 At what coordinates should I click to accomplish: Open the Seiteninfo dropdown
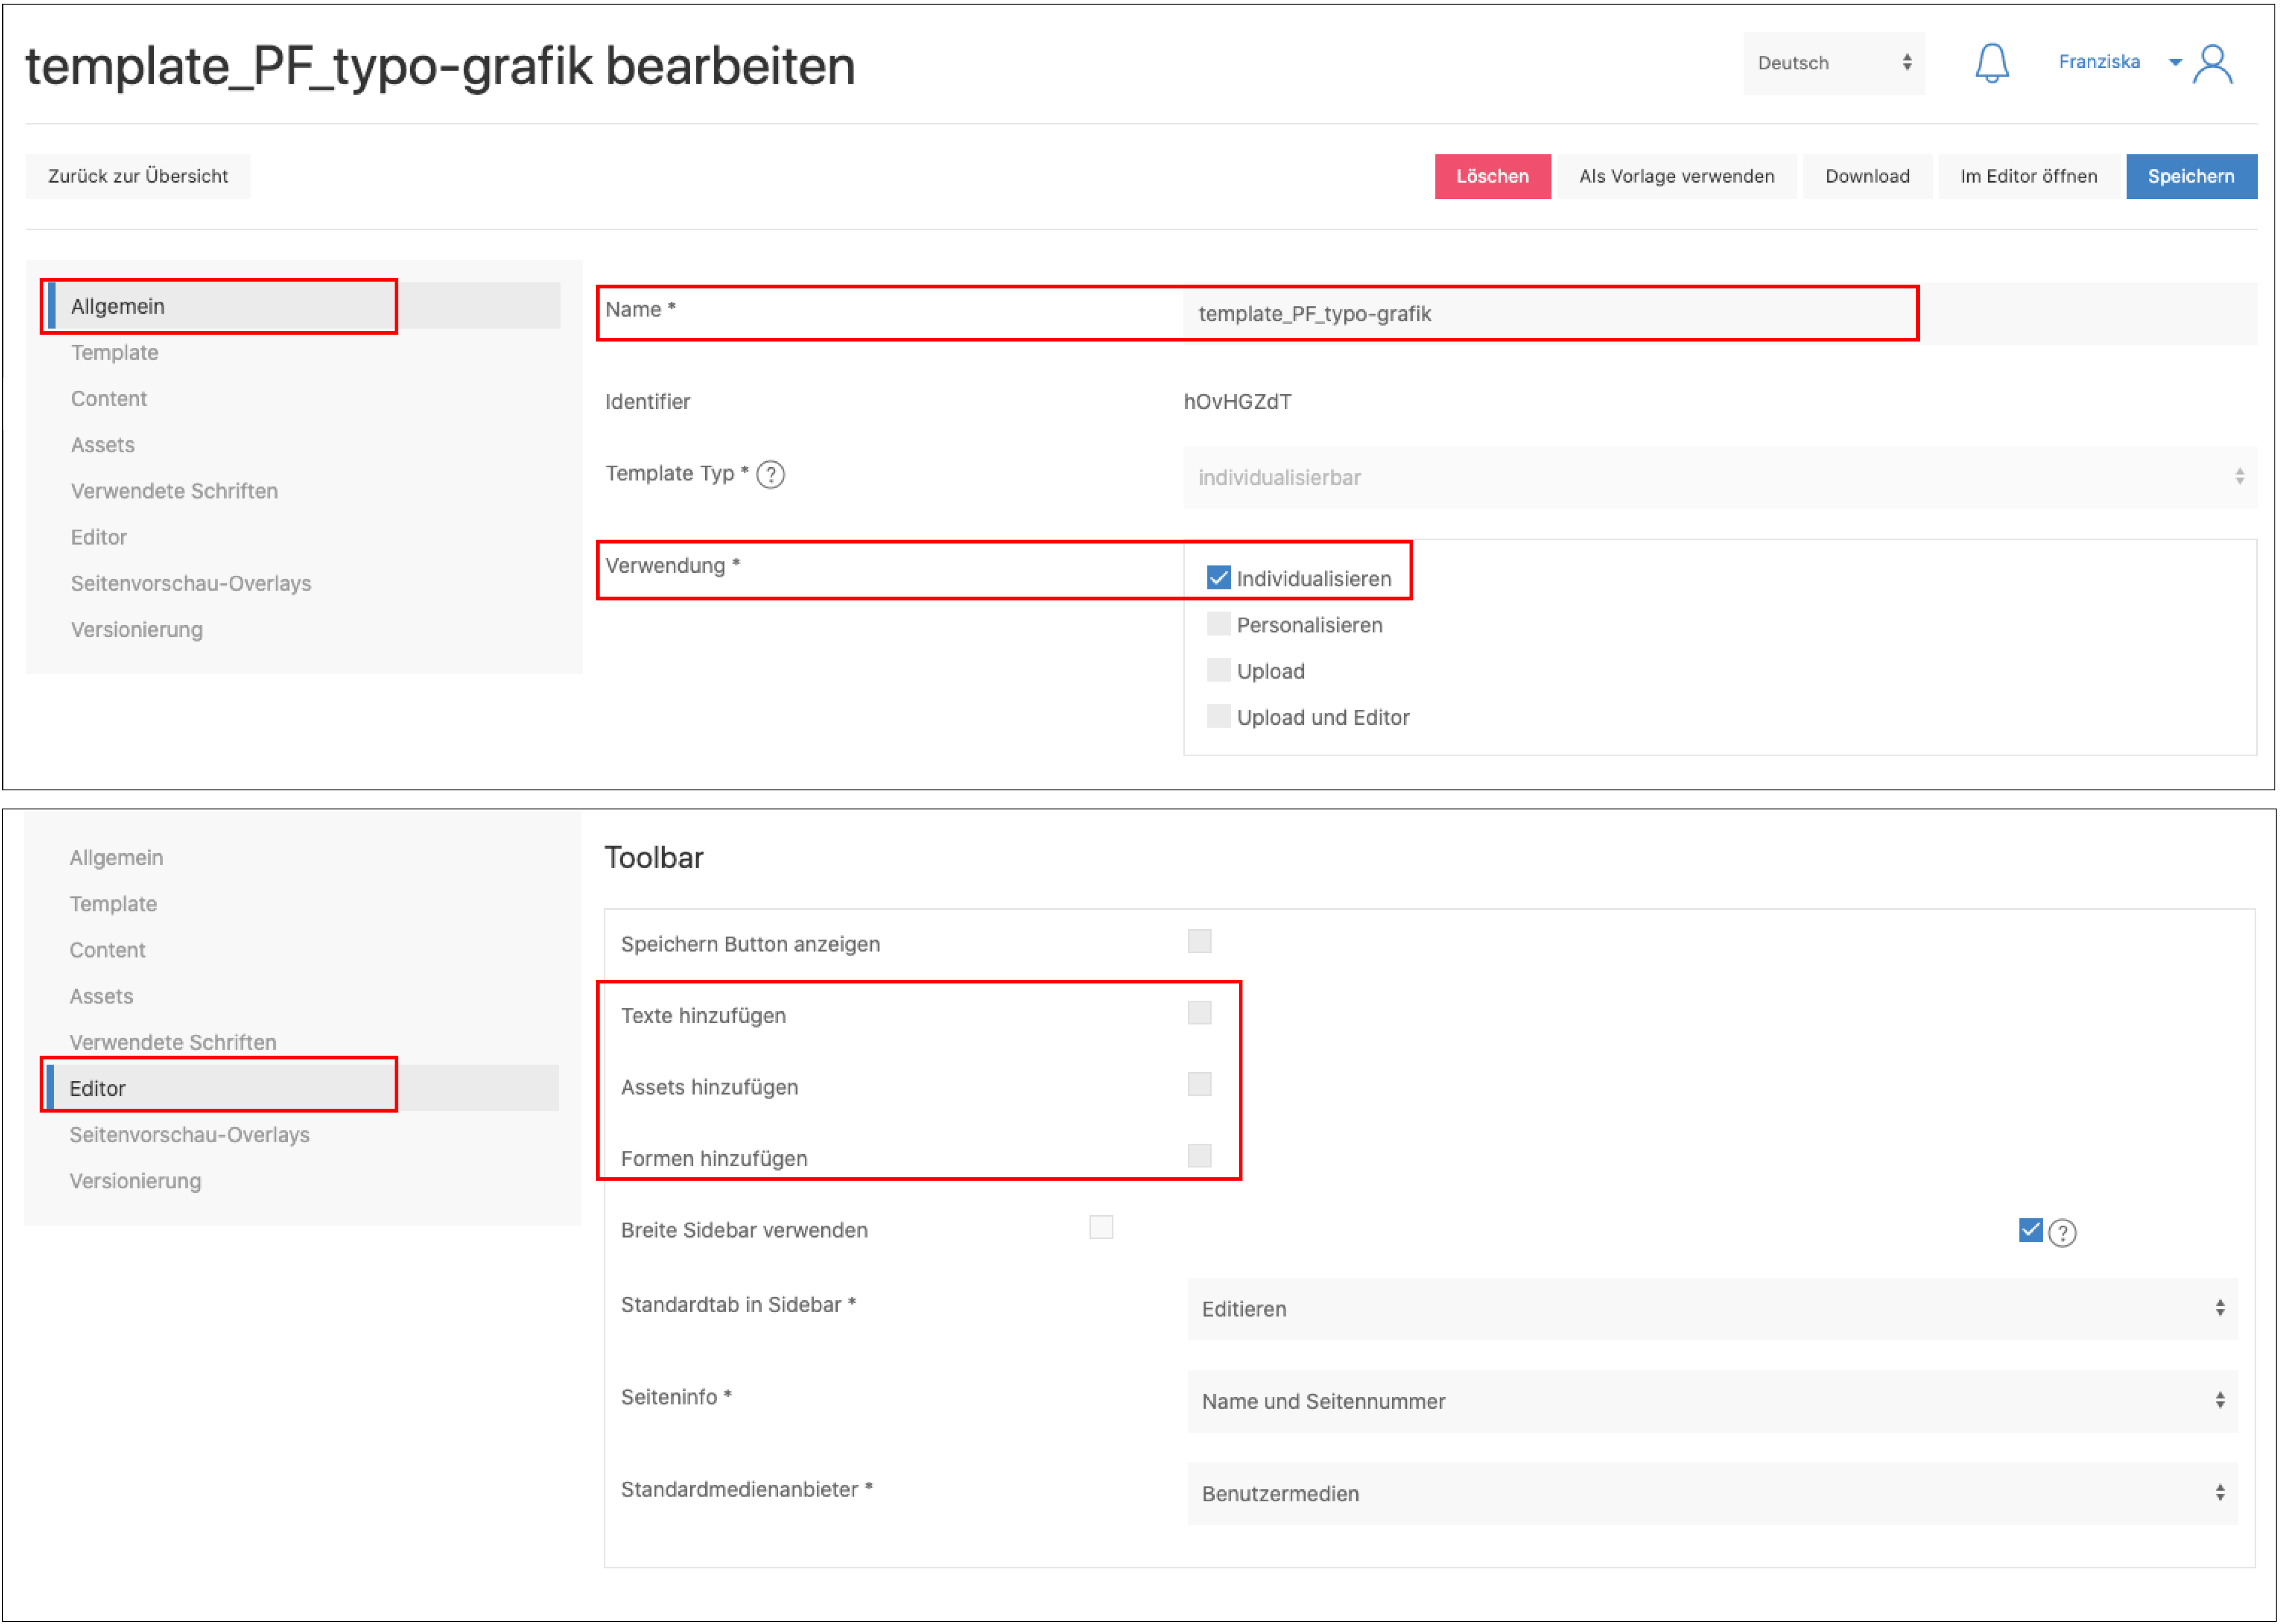coord(1711,1400)
